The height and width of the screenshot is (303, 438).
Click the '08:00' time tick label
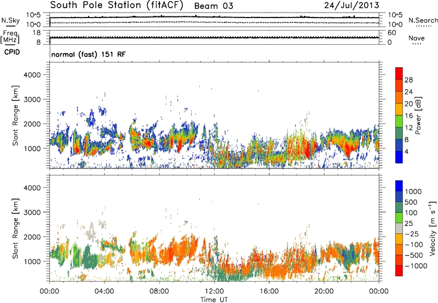(x=159, y=292)
